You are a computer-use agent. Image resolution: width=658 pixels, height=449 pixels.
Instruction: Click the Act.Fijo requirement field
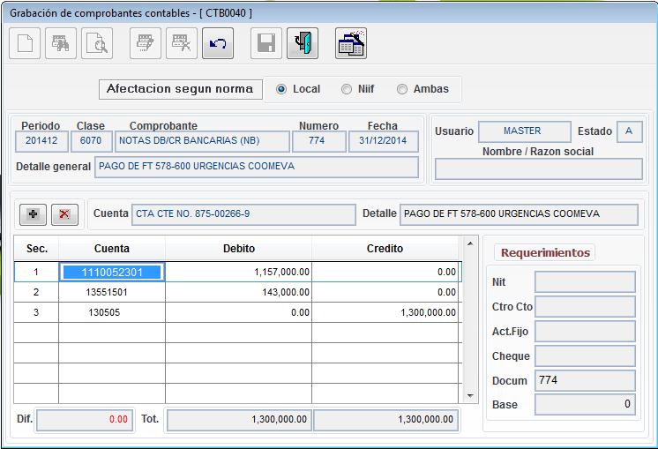pyautogui.click(x=585, y=332)
